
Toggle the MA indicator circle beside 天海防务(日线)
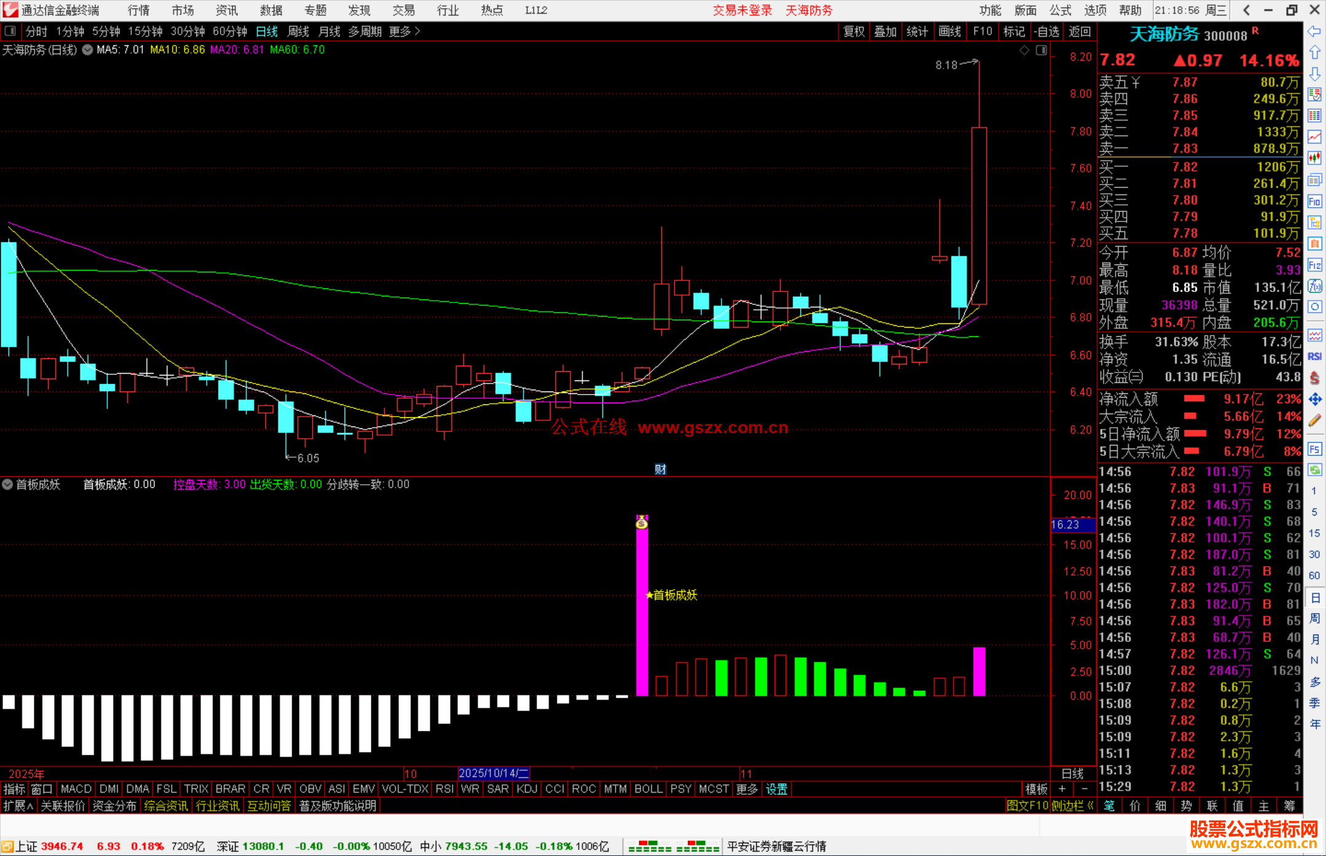(88, 50)
